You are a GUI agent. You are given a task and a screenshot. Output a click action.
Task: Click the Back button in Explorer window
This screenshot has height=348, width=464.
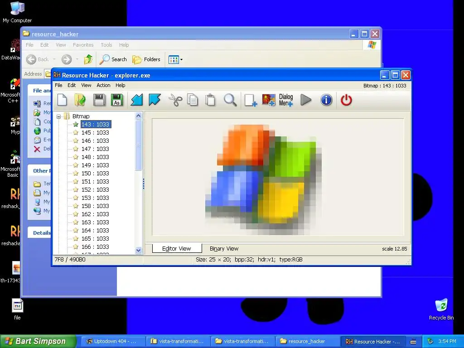(x=37, y=59)
